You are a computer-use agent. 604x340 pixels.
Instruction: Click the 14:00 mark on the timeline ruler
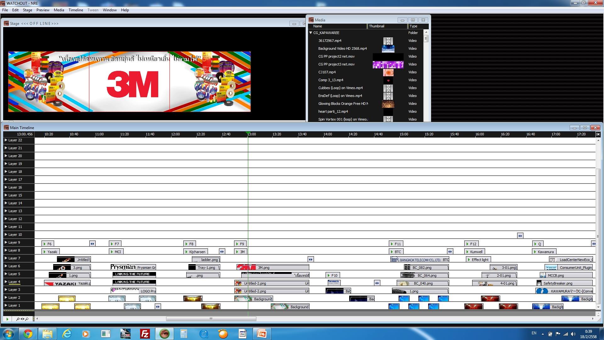tap(328, 134)
